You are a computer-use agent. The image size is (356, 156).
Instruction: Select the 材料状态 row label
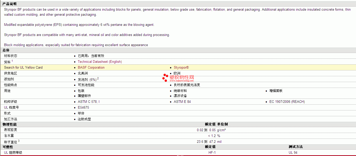point(11,56)
